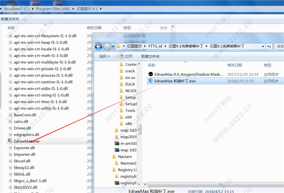Select Drivee.dll icon in back window
The width and height of the screenshot is (284, 193).
click(x=10, y=128)
